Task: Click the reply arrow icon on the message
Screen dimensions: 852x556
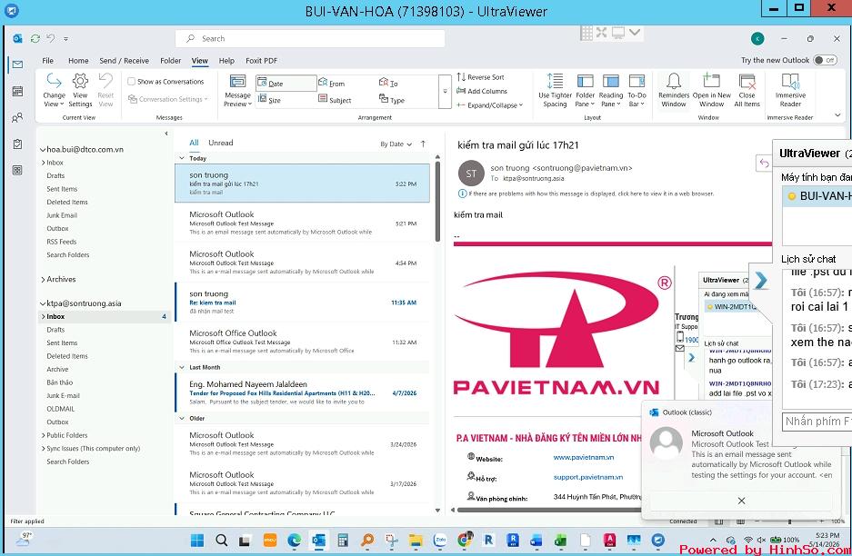Action: (x=764, y=163)
